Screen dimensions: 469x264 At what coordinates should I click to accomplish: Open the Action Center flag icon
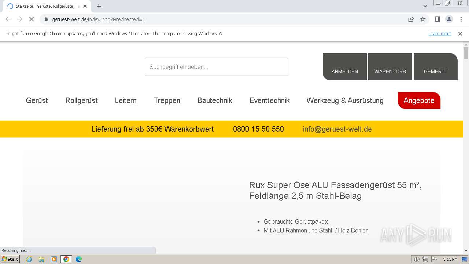[x=434, y=259]
